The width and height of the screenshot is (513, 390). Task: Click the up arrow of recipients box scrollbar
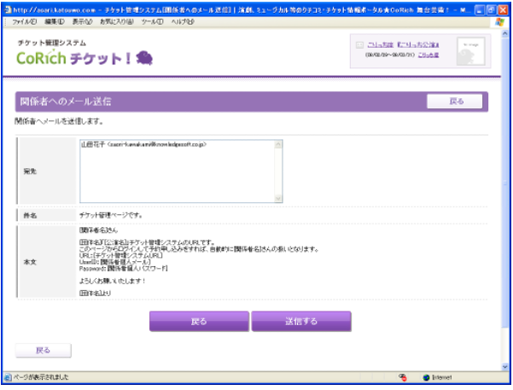pos(277,144)
